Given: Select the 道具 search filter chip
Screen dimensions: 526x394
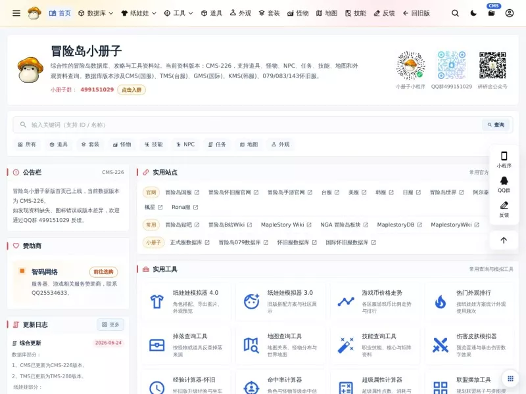Looking at the screenshot, I should pyautogui.click(x=59, y=144).
